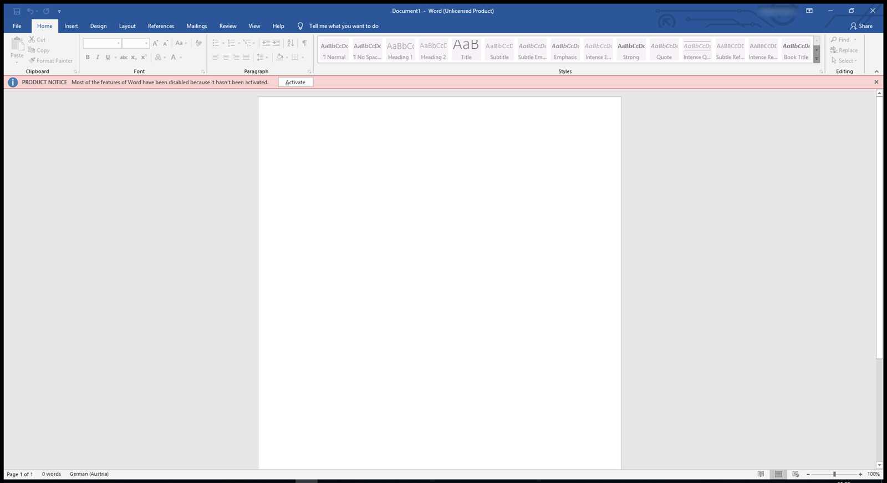
Task: Toggle Underline formatting
Action: tap(108, 58)
